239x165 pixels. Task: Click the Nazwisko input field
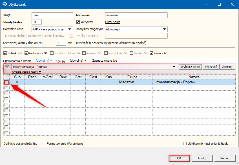(x=136, y=15)
